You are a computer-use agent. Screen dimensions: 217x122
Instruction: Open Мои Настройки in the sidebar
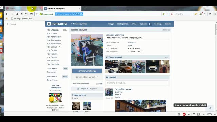click(x=53, y=64)
